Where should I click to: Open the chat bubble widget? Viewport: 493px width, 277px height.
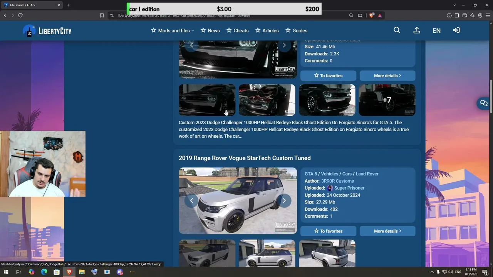click(484, 103)
